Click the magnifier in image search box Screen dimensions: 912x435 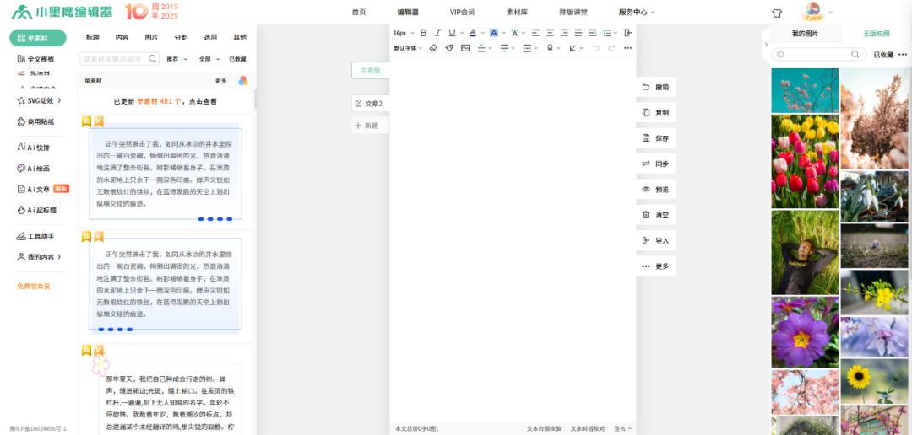tap(855, 55)
